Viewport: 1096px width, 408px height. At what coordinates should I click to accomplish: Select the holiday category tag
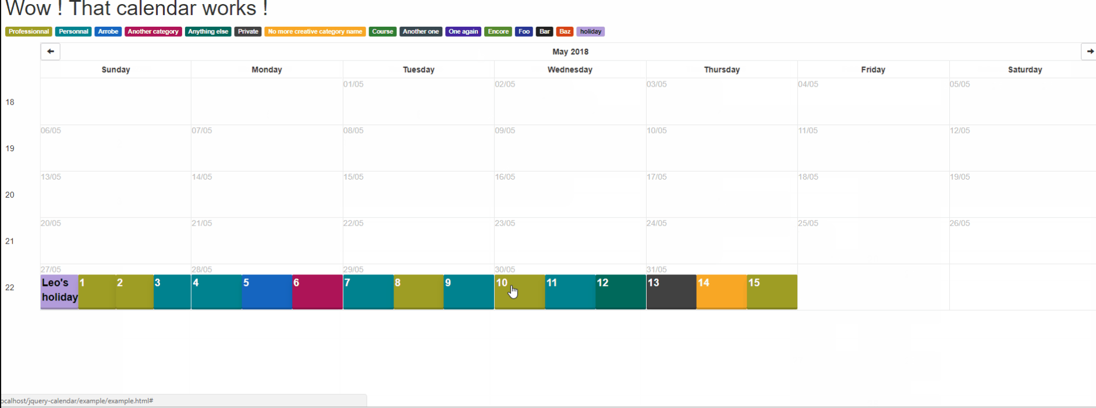click(x=590, y=32)
